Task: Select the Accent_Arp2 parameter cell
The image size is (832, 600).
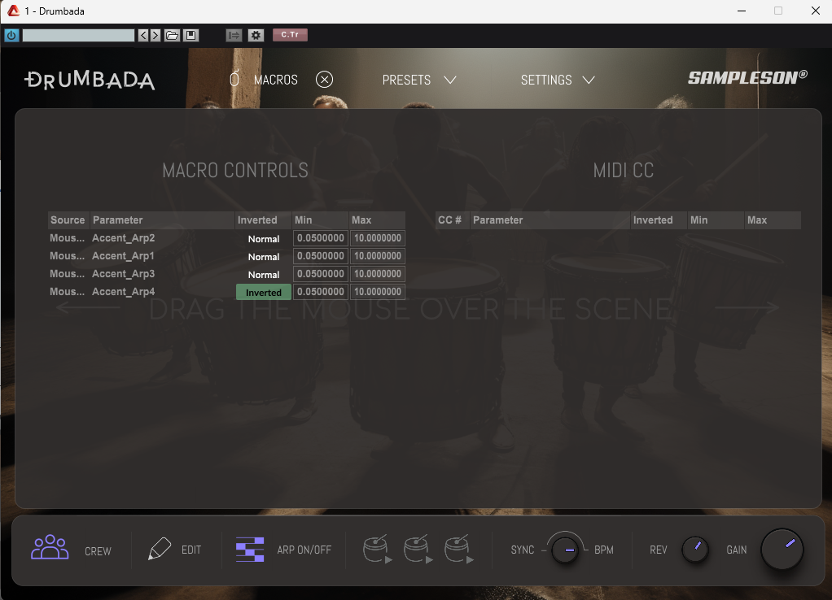Action: coord(162,238)
